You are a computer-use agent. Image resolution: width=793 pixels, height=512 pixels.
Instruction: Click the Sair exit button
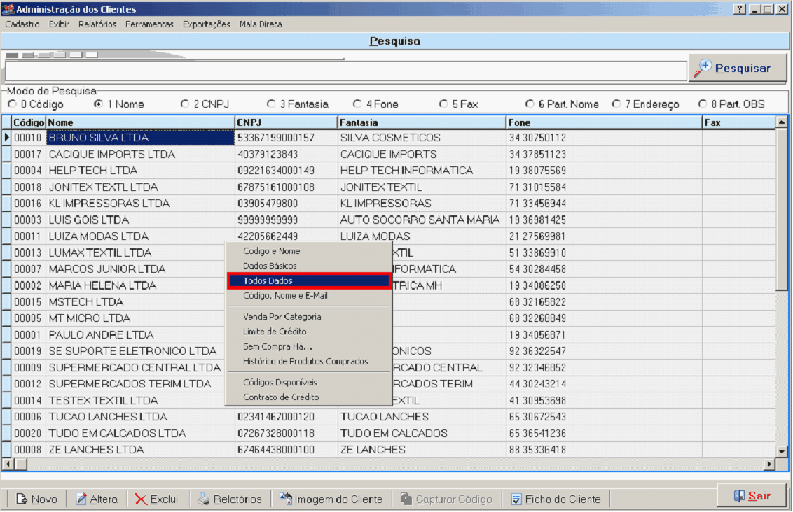(x=751, y=496)
